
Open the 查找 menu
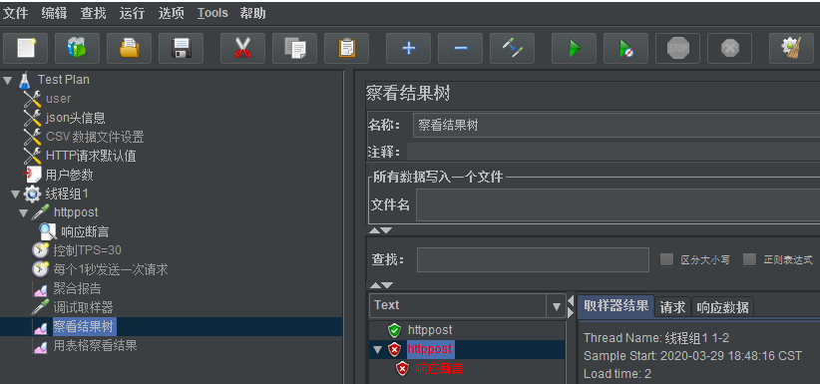coord(93,14)
